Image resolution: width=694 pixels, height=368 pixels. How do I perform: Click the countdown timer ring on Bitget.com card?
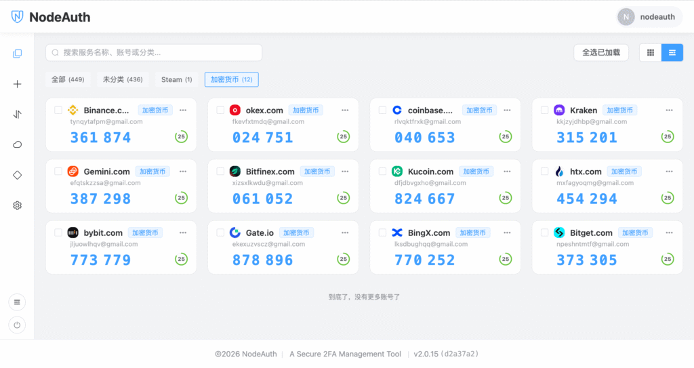[668, 259]
